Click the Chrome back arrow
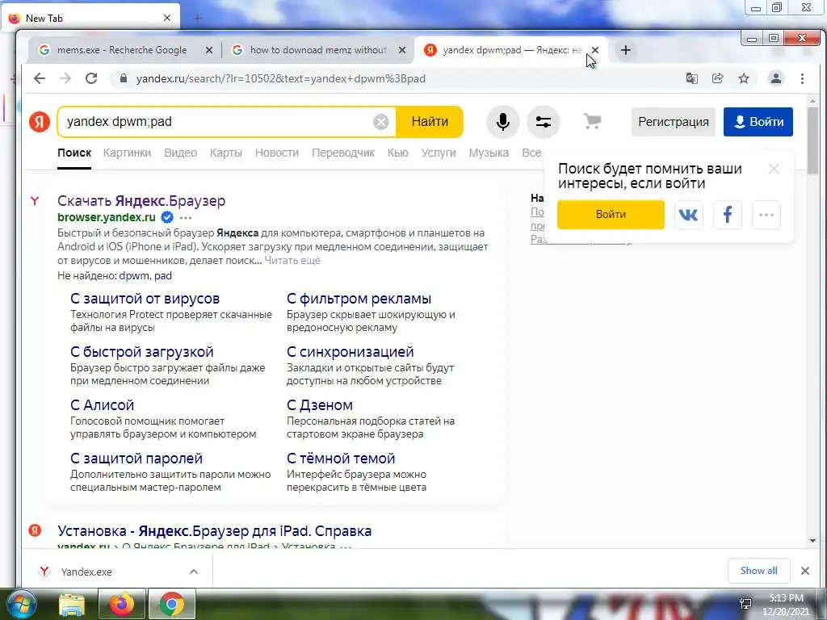The height and width of the screenshot is (620, 827). [x=40, y=78]
